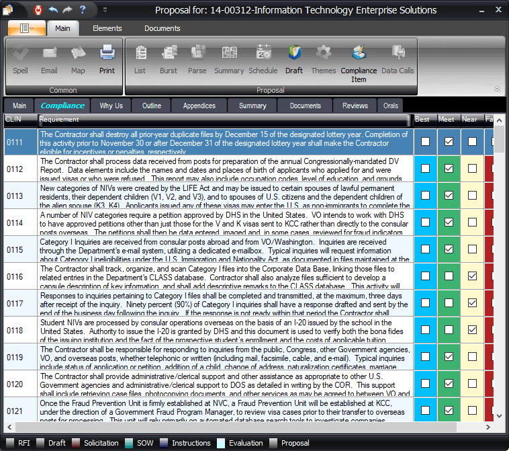Click the Compliance Item icon
Screen dimensions: 509x451
(x=359, y=52)
